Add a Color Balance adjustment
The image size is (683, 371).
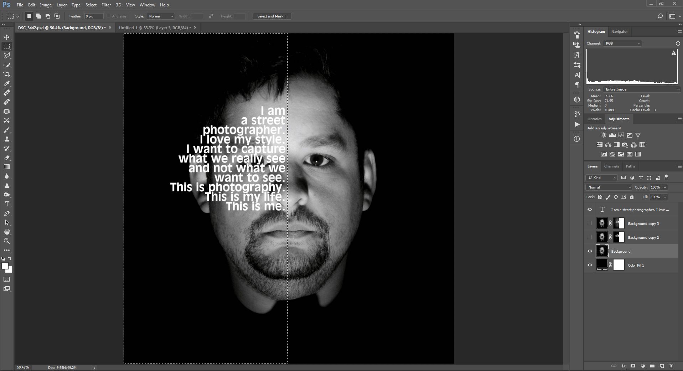(x=608, y=145)
